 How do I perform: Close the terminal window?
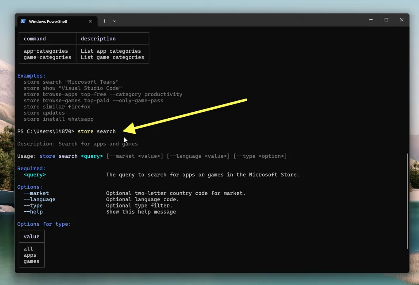(402, 20)
